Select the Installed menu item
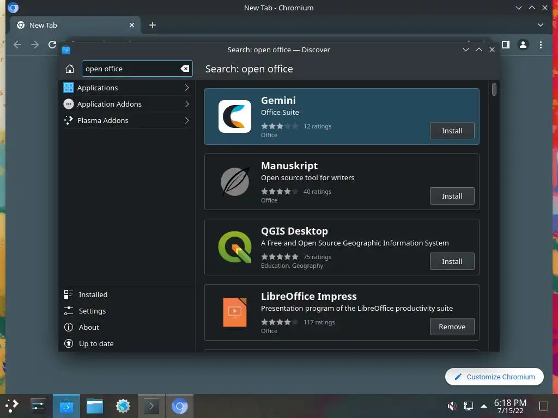Viewport: 558px width, 418px height. click(x=127, y=294)
